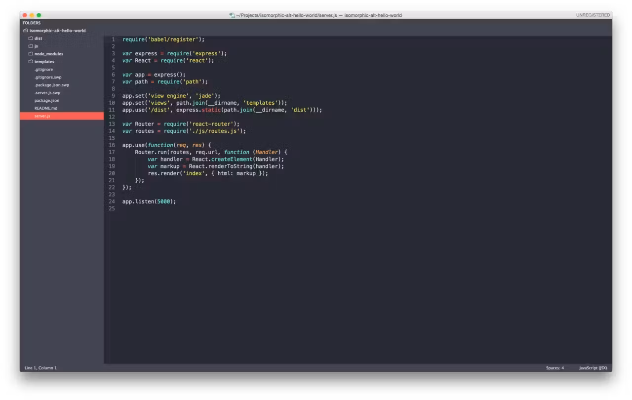The image size is (632, 400).
Task: Click the 5000 port number
Action: 163,201
